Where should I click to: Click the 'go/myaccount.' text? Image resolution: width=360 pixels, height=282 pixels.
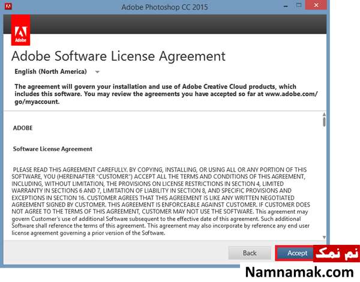(x=37, y=102)
